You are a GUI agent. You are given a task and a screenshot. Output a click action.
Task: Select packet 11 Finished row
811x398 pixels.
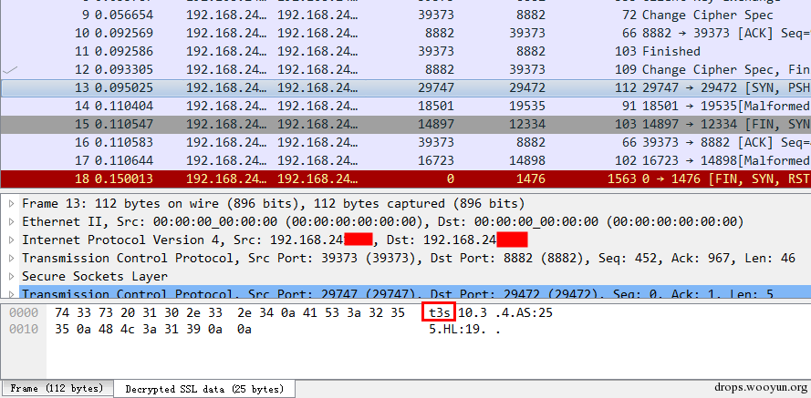point(405,51)
